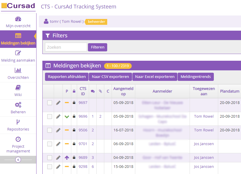Go to Melding aanmaken in sidebar
Image resolution: width=241 pixels, height=174 pixels.
click(x=18, y=57)
